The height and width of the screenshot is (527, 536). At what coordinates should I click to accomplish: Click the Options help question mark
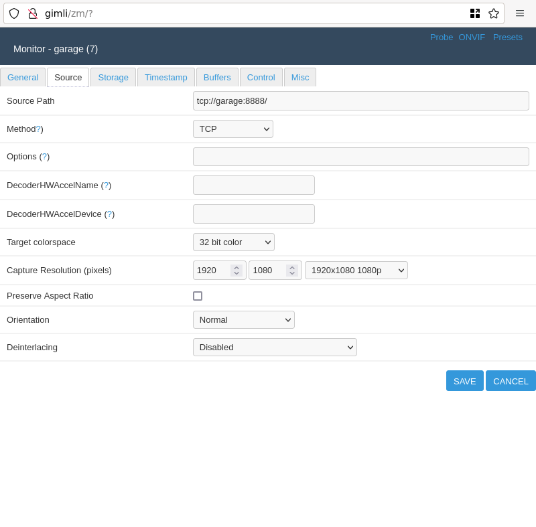tap(44, 157)
